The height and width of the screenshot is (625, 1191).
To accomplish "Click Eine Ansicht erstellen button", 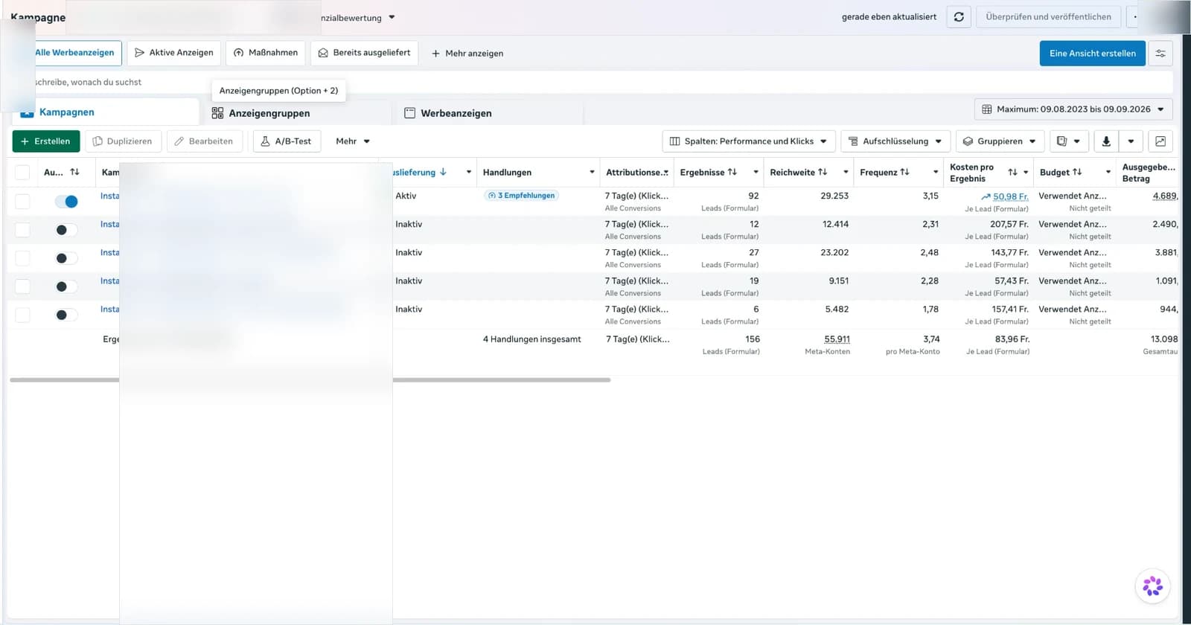I will pyautogui.click(x=1092, y=53).
